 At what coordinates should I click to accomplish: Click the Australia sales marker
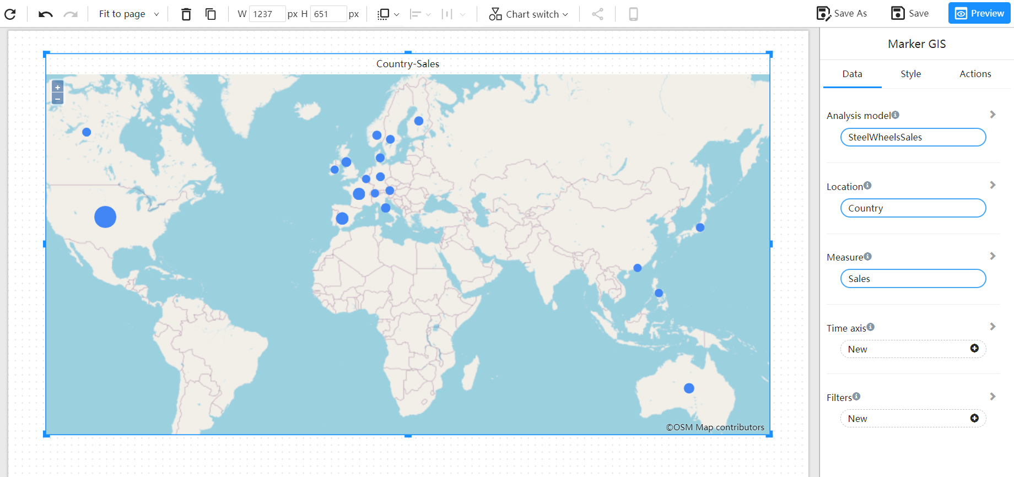[689, 388]
